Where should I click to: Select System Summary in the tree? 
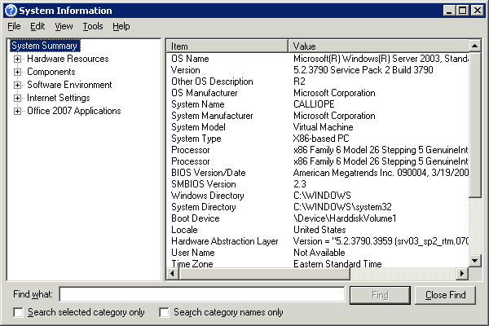pos(45,46)
